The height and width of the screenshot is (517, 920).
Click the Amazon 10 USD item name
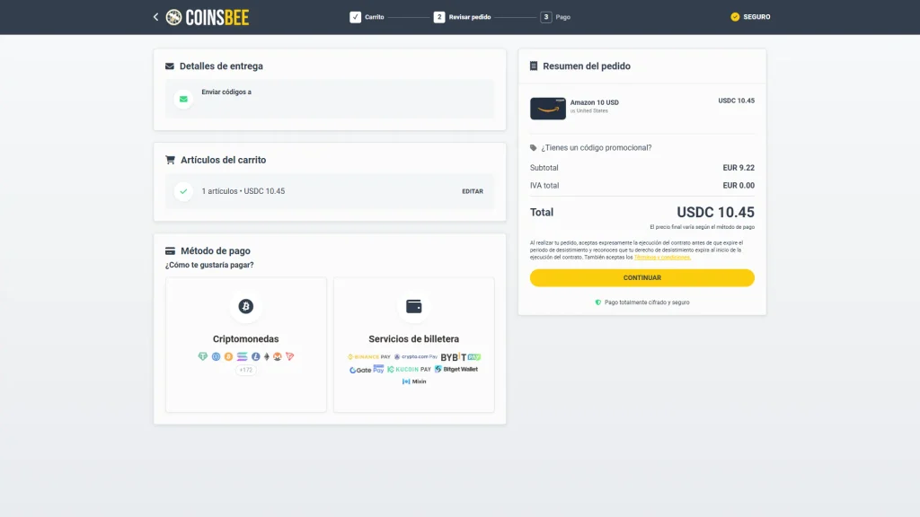[x=595, y=102]
